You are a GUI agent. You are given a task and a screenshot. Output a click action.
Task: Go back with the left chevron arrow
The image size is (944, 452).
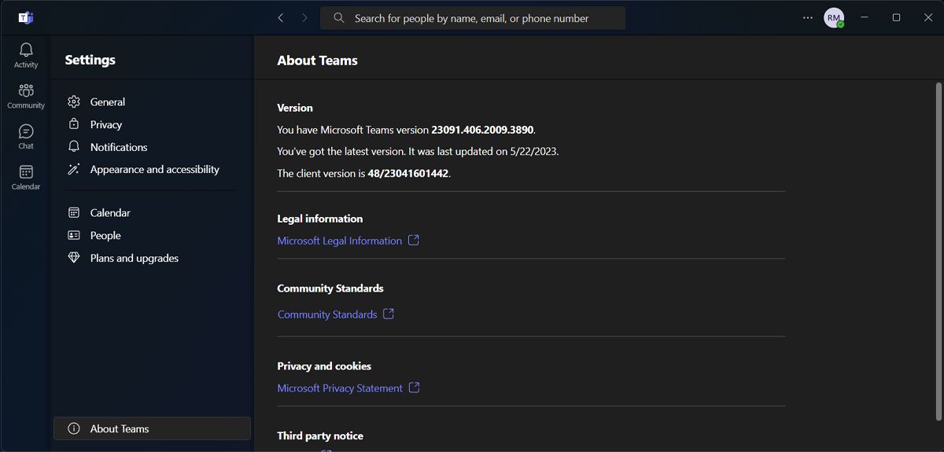click(281, 17)
